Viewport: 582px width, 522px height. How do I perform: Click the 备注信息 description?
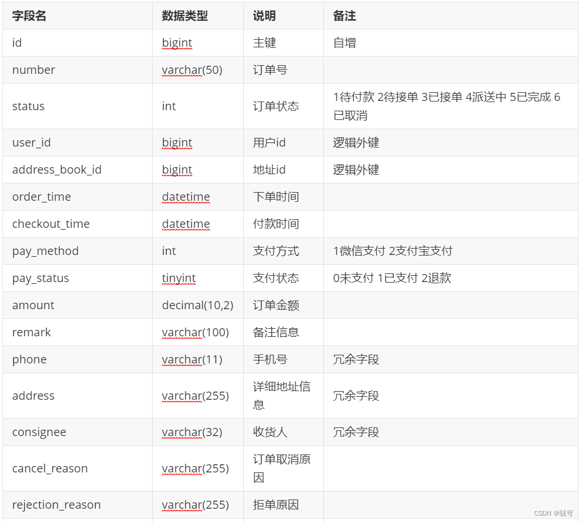click(276, 332)
